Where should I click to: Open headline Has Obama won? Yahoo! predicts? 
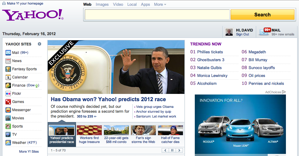[108, 99]
